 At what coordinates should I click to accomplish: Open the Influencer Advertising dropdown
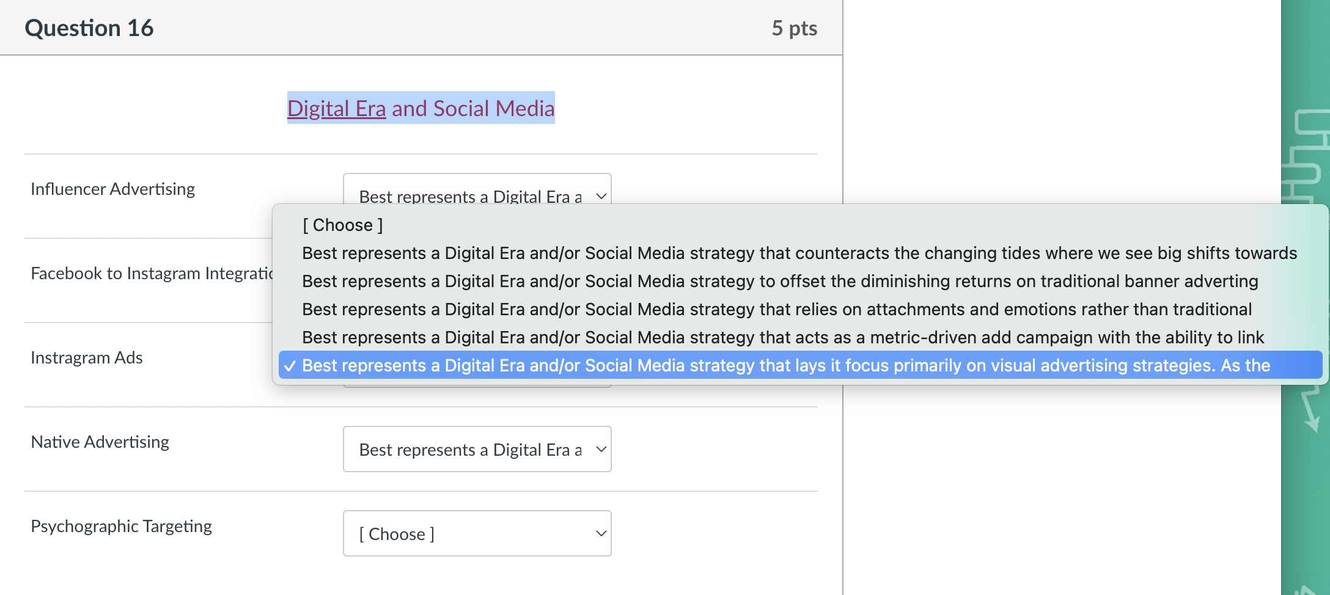point(477,189)
